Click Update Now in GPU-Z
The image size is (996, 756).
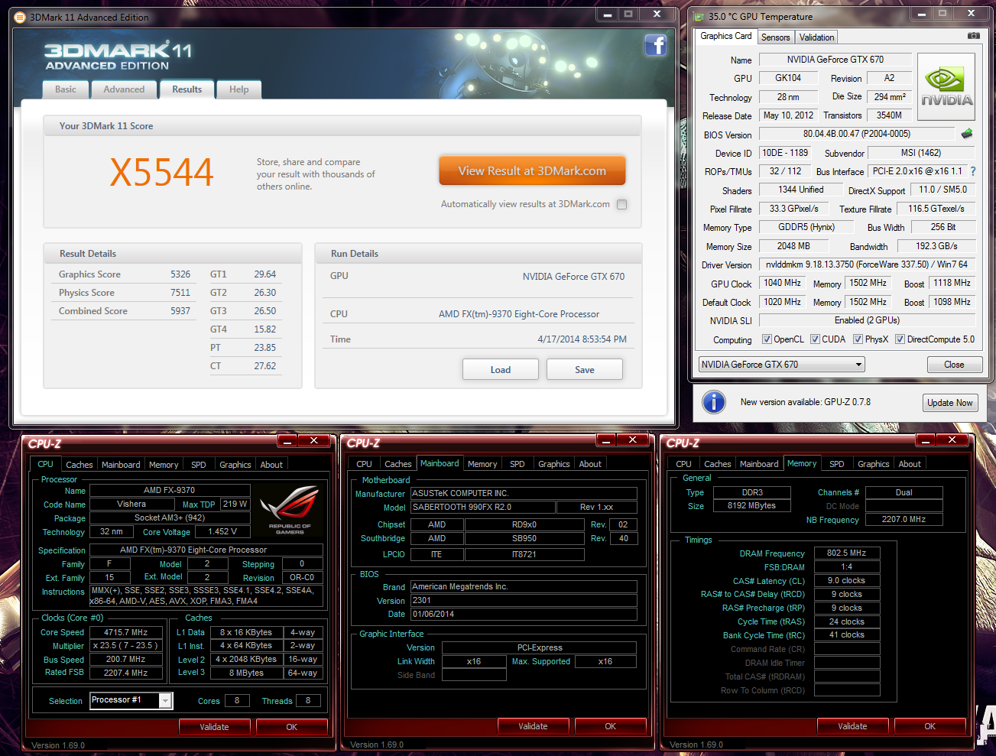[950, 403]
